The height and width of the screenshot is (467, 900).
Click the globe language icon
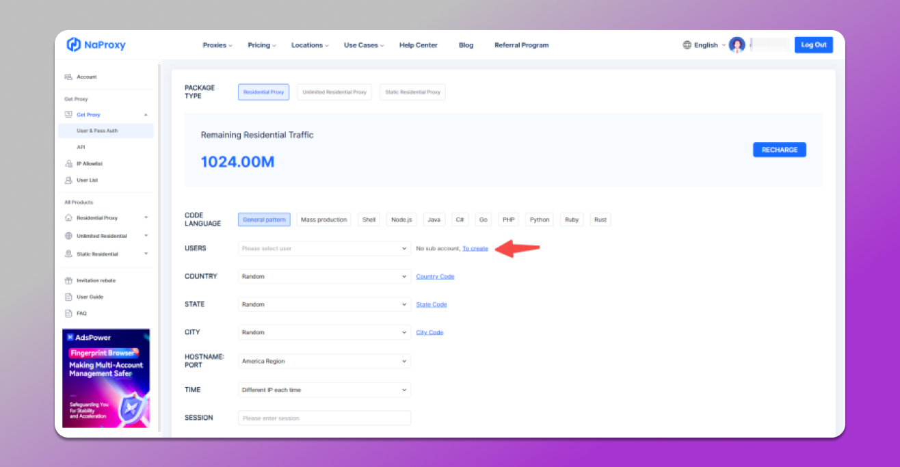tap(687, 45)
